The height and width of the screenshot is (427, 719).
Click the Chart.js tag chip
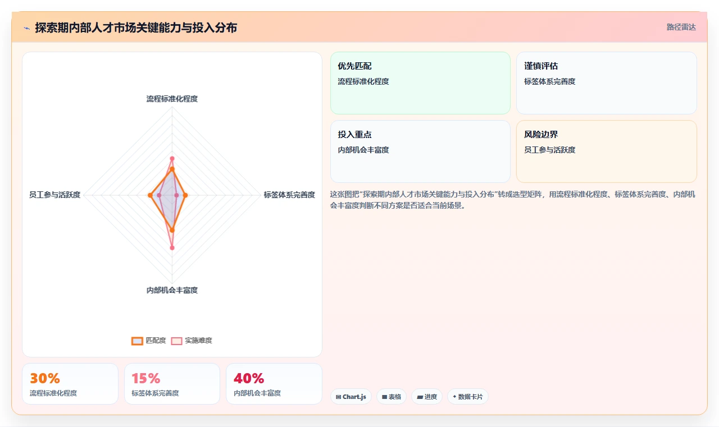(351, 397)
